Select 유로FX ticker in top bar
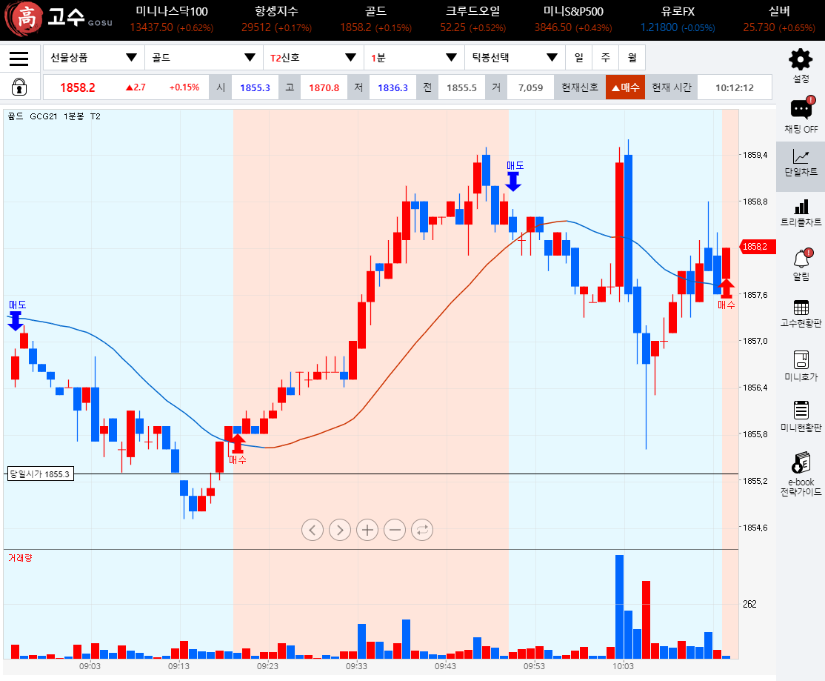This screenshot has width=825, height=681. click(x=678, y=19)
